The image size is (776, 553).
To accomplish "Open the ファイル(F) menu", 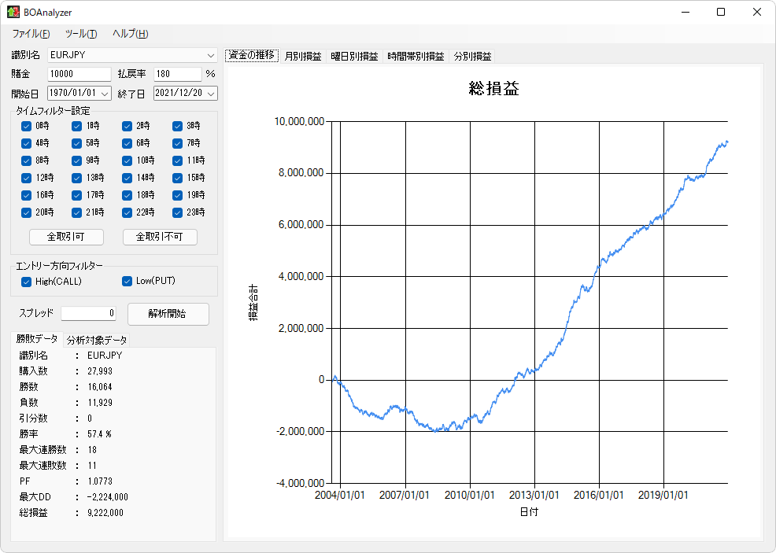I will 31,34.
